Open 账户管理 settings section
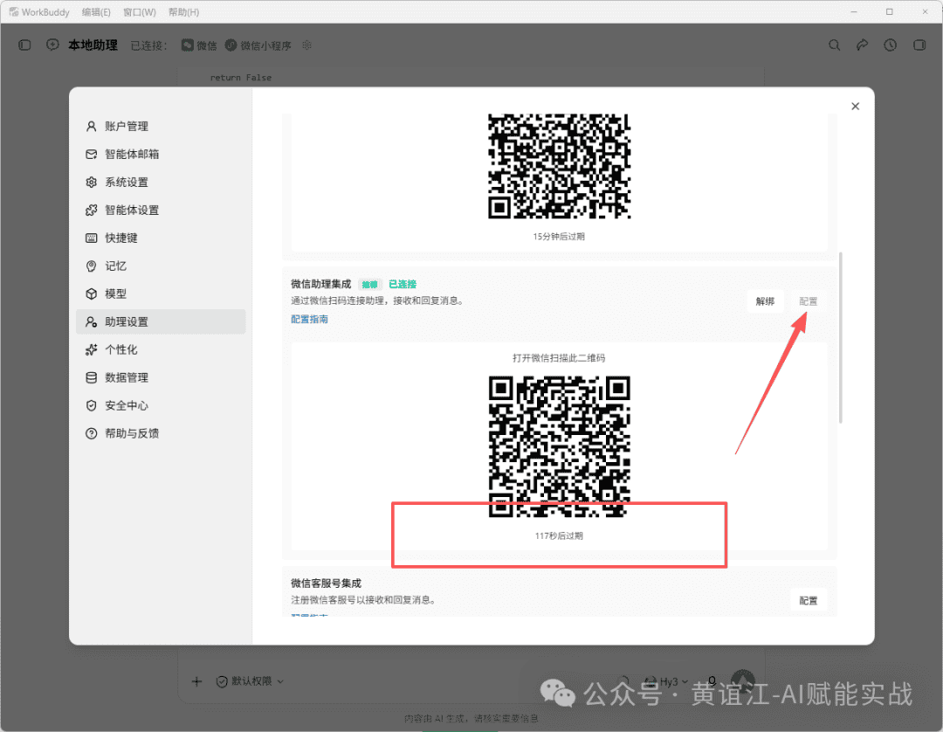The height and width of the screenshot is (732, 943). click(161, 127)
